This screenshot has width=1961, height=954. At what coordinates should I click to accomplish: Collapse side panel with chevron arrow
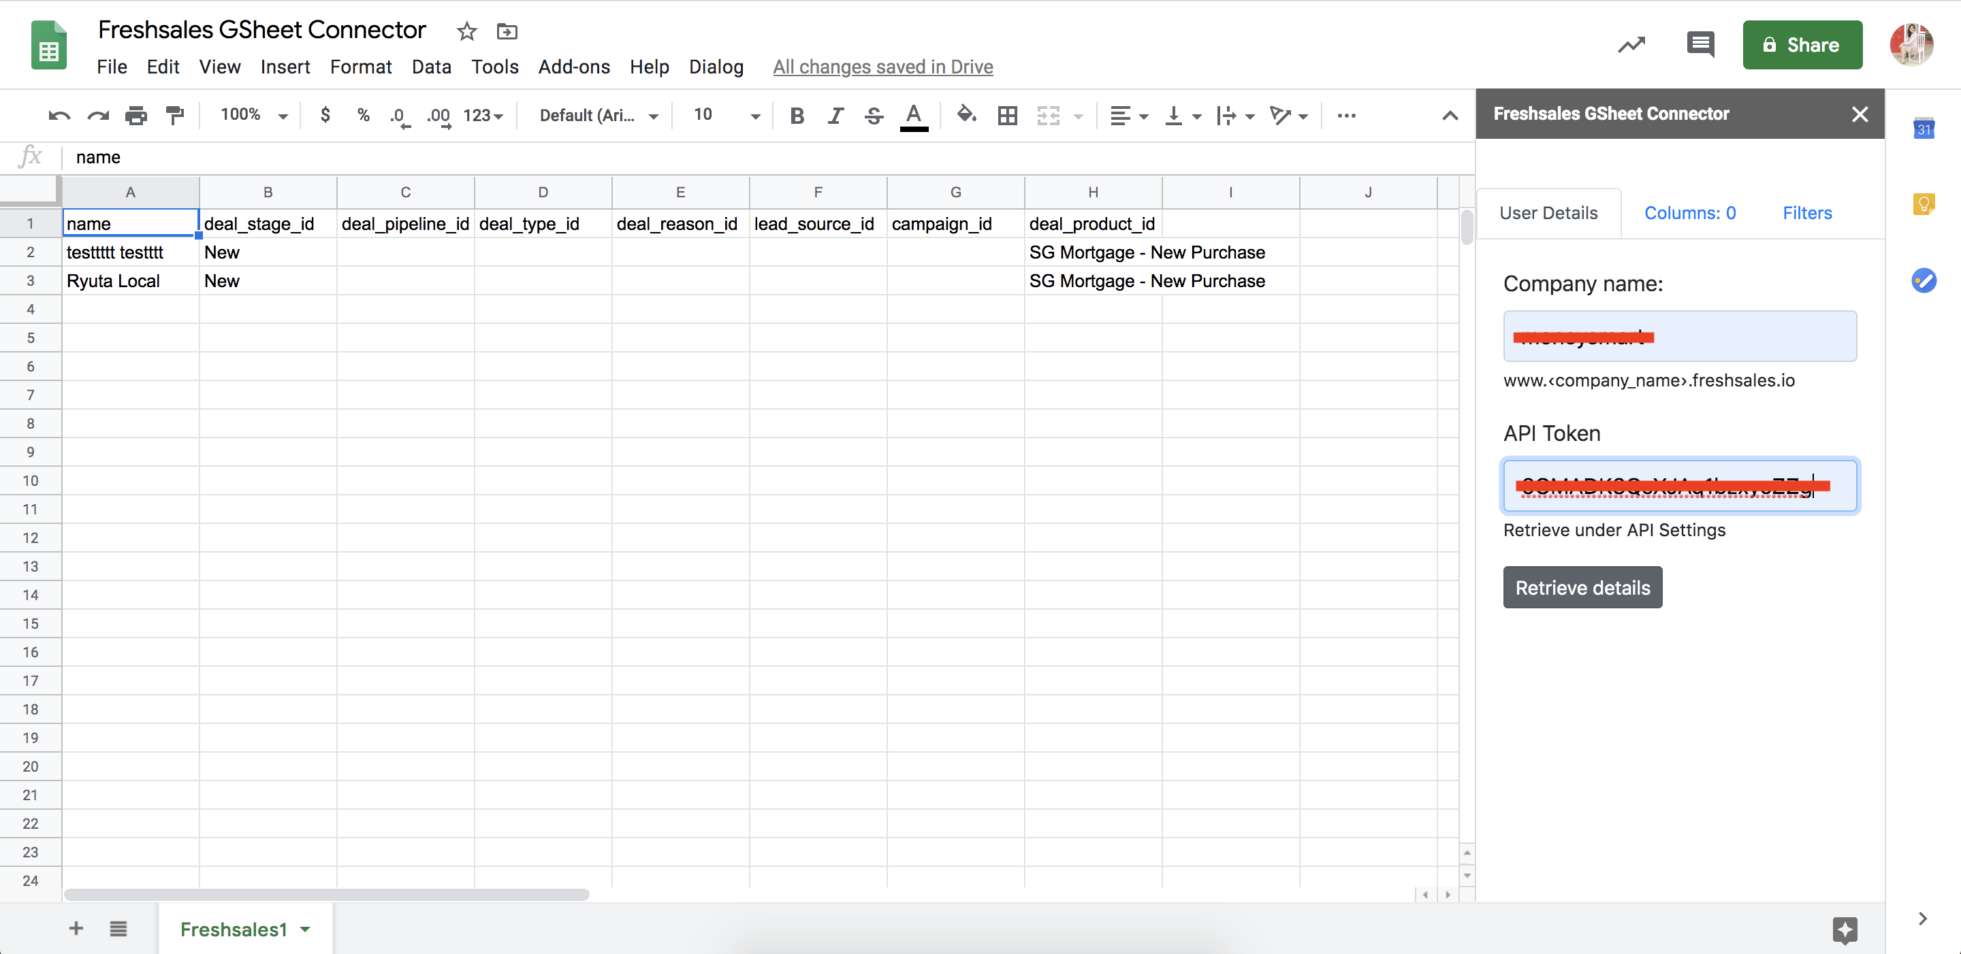pyautogui.click(x=1923, y=918)
